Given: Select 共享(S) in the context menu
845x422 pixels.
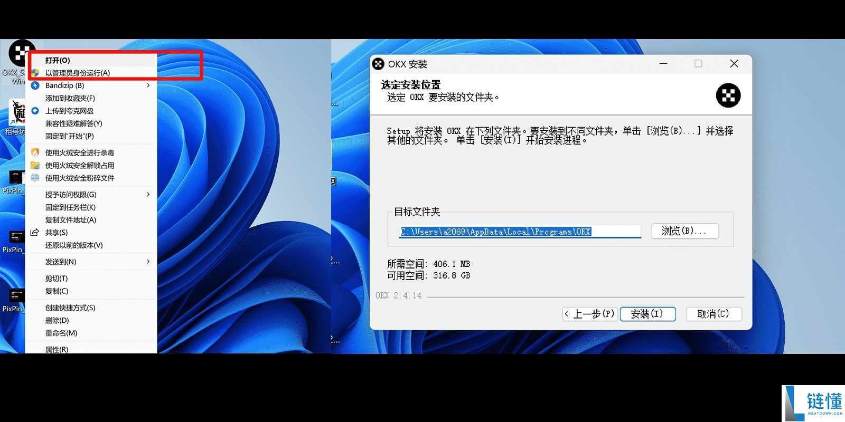Looking at the screenshot, I should pos(57,232).
